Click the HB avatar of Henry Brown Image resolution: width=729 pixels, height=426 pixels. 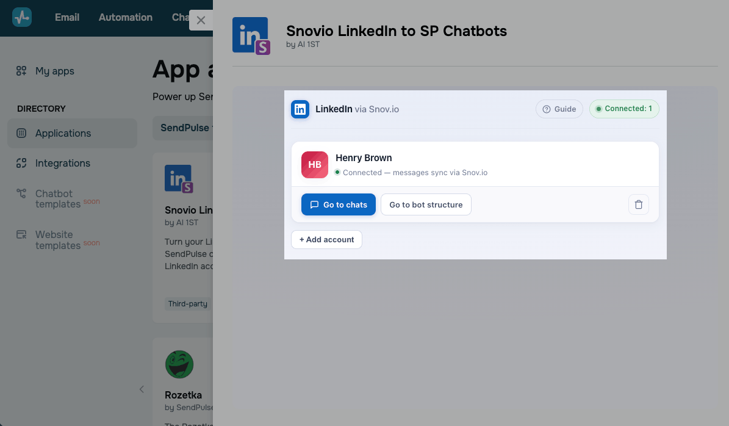tap(315, 165)
